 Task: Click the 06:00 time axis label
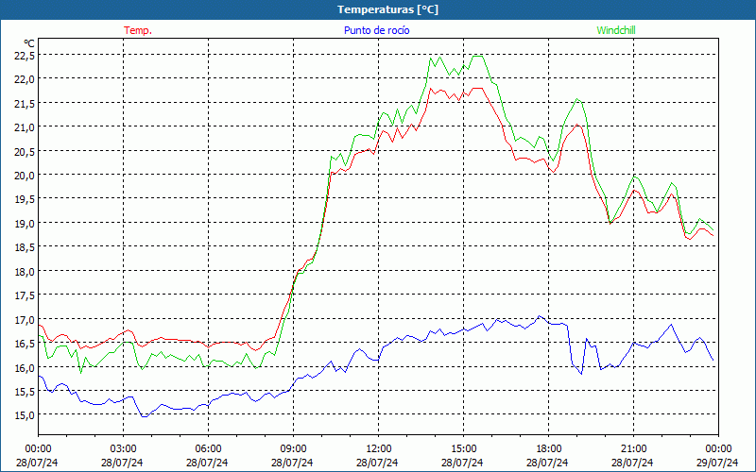[208, 448]
